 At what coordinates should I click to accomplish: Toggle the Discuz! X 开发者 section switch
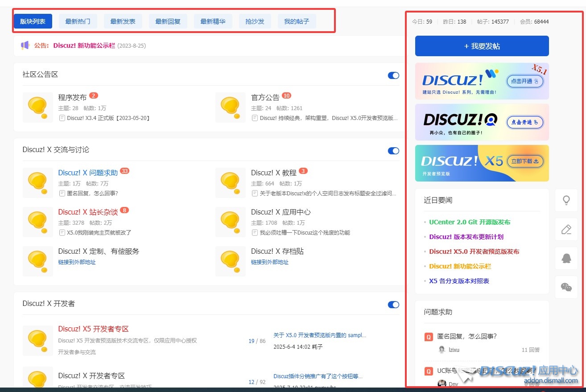click(393, 305)
